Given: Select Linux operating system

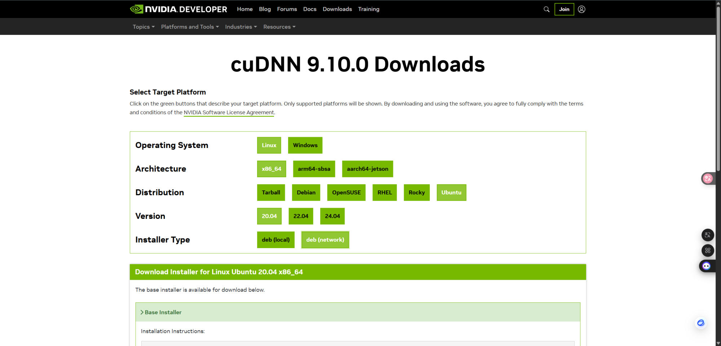Looking at the screenshot, I should tap(269, 145).
